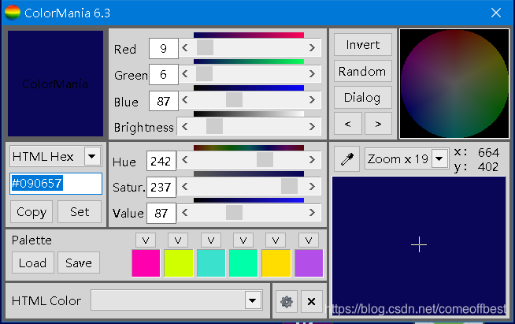Screen dimensions: 515x324
Task: Open settings with the gear icon
Action: [287, 301]
